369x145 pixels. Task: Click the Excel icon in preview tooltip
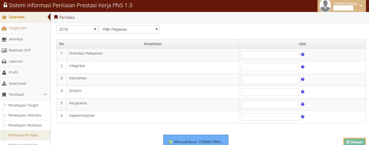171,142
